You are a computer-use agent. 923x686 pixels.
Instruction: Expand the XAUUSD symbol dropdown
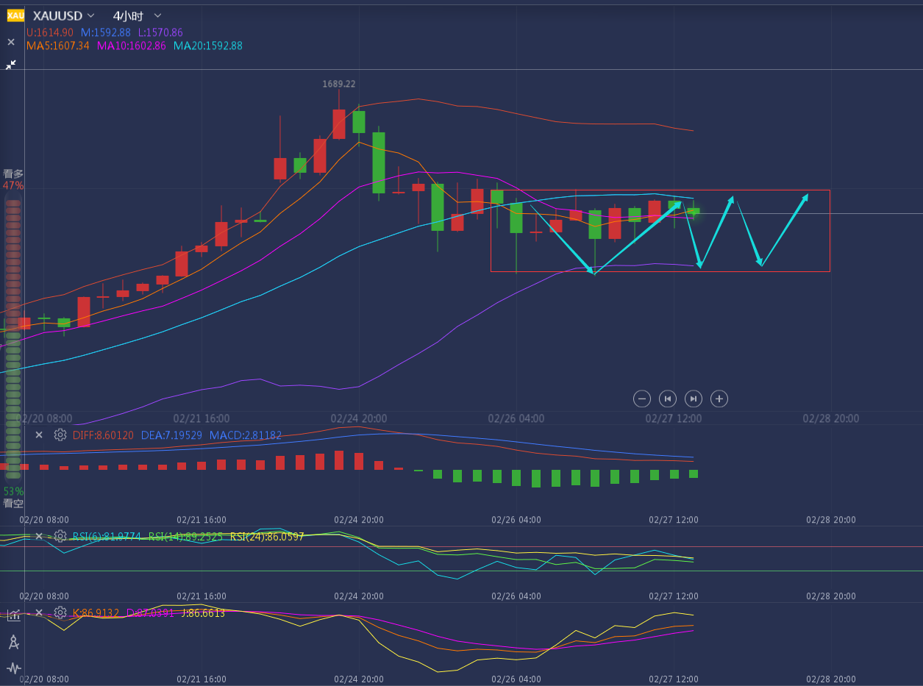pyautogui.click(x=90, y=15)
